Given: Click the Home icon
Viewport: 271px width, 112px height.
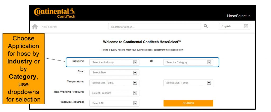Looking at the screenshot, I should (35, 27).
